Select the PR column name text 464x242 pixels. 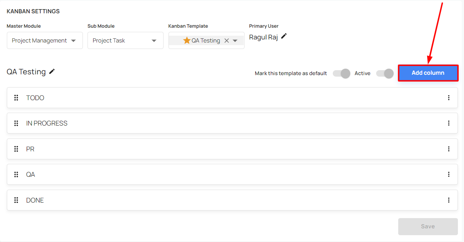coord(30,149)
